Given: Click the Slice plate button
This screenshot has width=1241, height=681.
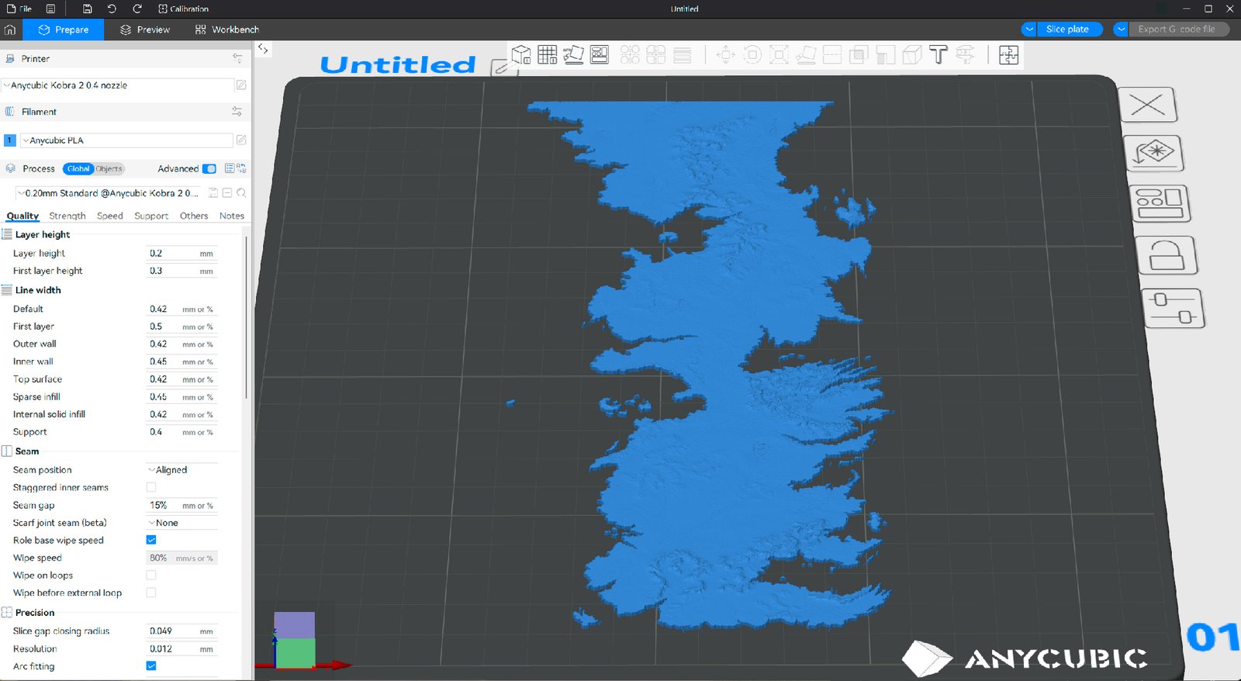Looking at the screenshot, I should point(1067,29).
